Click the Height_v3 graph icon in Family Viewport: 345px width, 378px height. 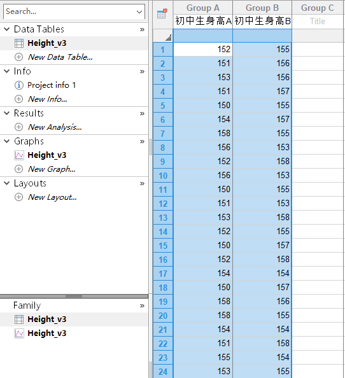pyautogui.click(x=19, y=333)
